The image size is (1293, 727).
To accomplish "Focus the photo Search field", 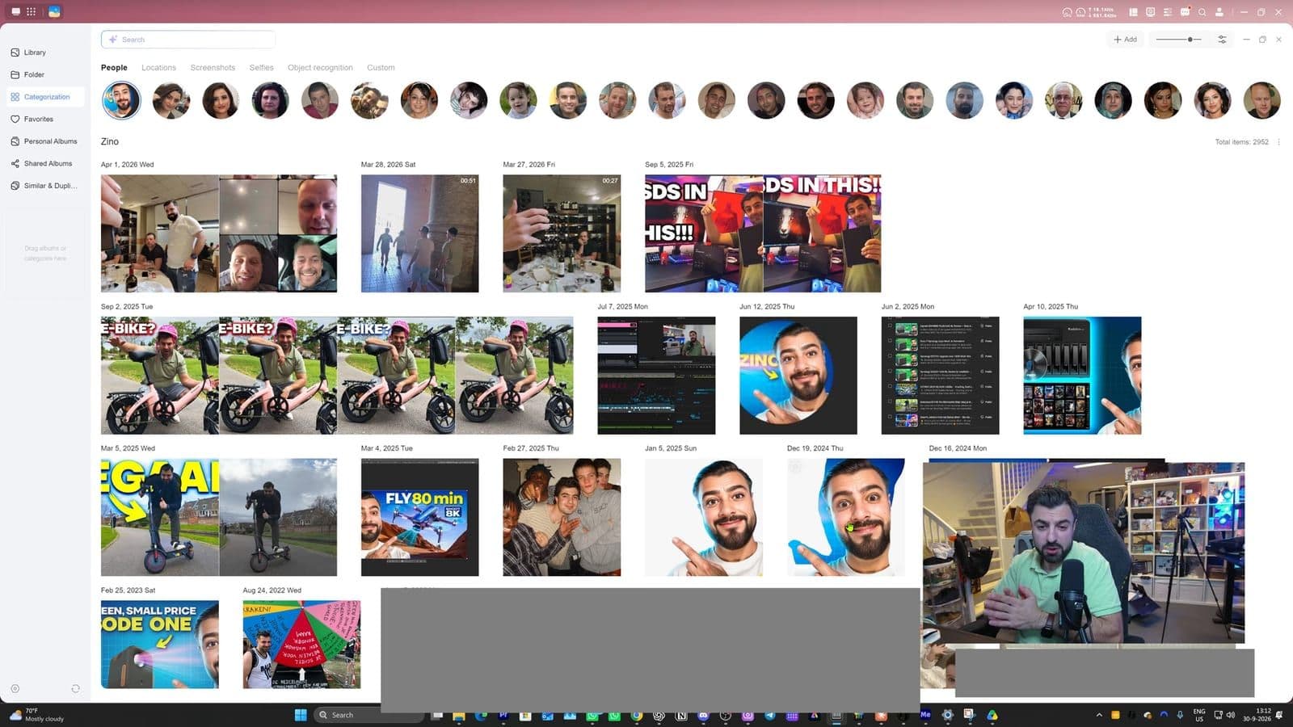I will point(188,40).
